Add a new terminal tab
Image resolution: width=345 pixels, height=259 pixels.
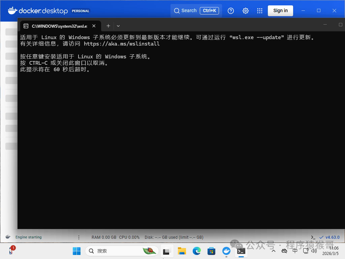(x=108, y=26)
